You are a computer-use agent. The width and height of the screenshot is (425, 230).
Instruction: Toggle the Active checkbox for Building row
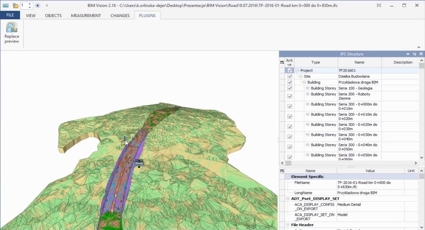[x=290, y=82]
